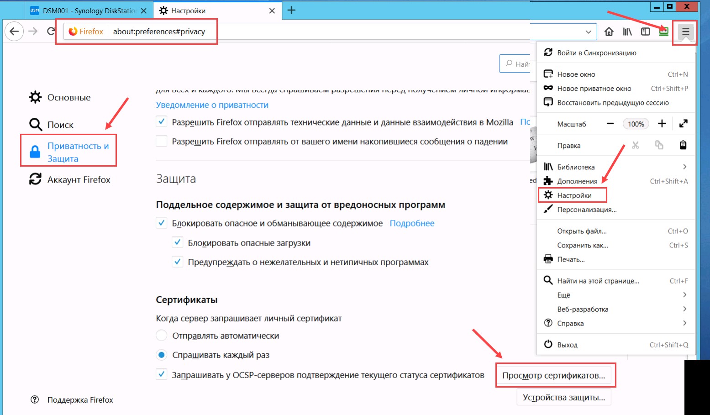Open address bar history dropdown arrow
The width and height of the screenshot is (710, 415).
click(x=588, y=32)
